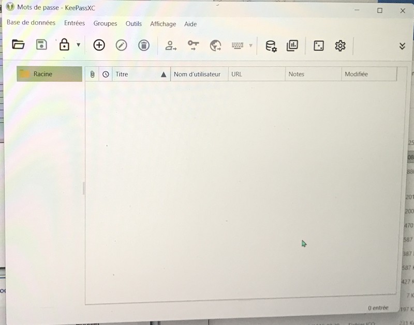The image size is (414, 325).
Task: Open the Outils menu
Action: click(134, 24)
